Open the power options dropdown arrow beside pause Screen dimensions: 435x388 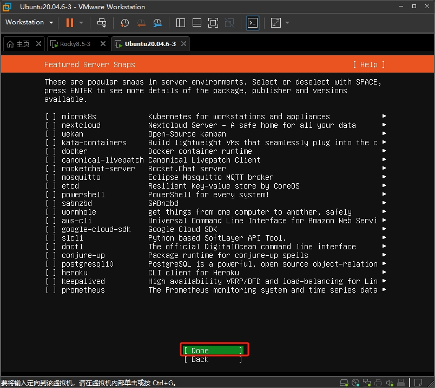point(81,23)
